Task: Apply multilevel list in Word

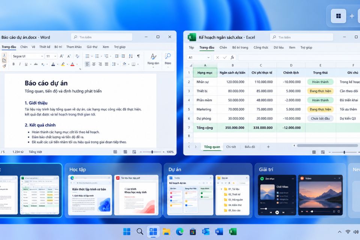Action: click(106, 56)
